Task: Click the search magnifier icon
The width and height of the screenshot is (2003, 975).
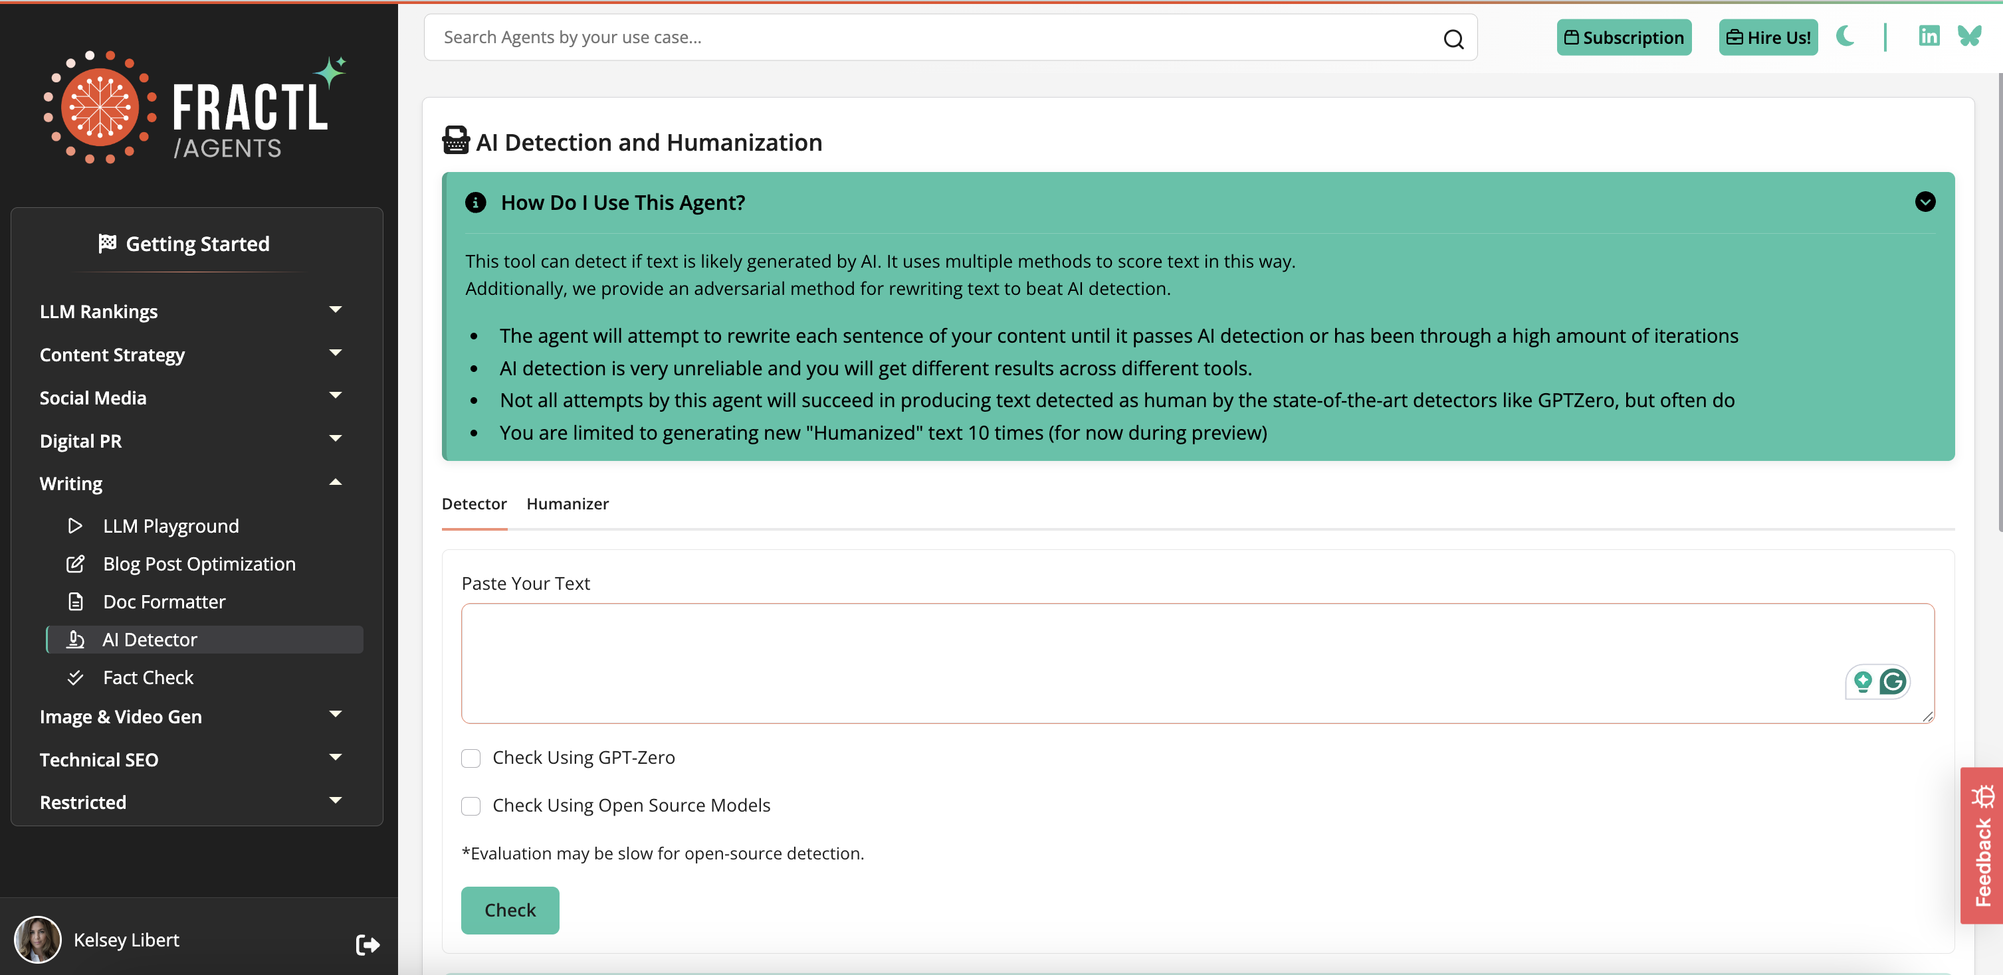Action: click(x=1453, y=37)
